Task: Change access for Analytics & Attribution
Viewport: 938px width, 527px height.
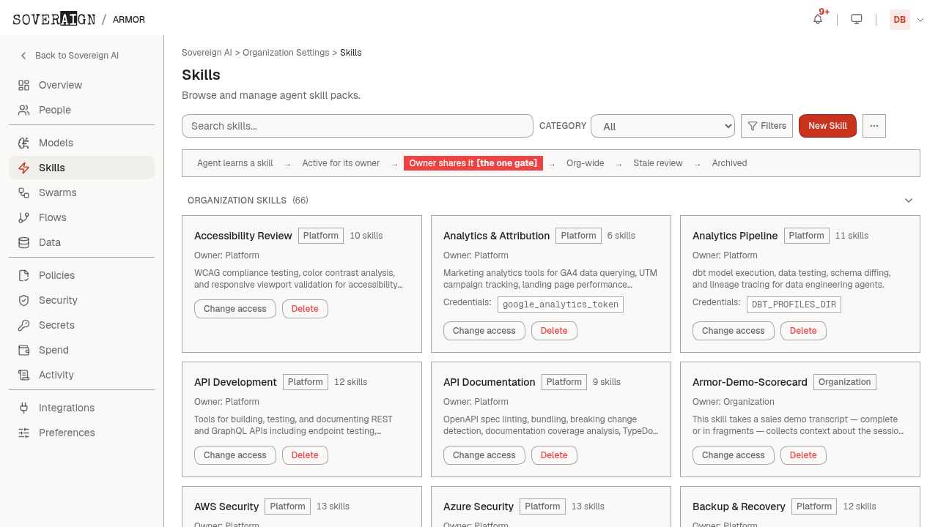Action: pos(484,331)
